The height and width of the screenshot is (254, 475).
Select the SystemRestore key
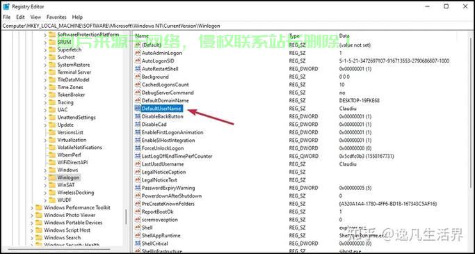(x=74, y=65)
